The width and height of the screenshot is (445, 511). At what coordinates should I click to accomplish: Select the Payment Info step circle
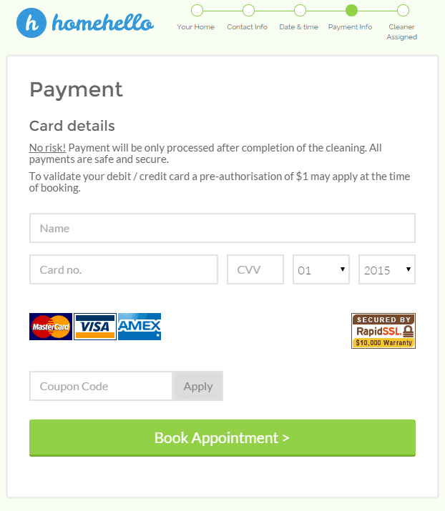tap(351, 10)
